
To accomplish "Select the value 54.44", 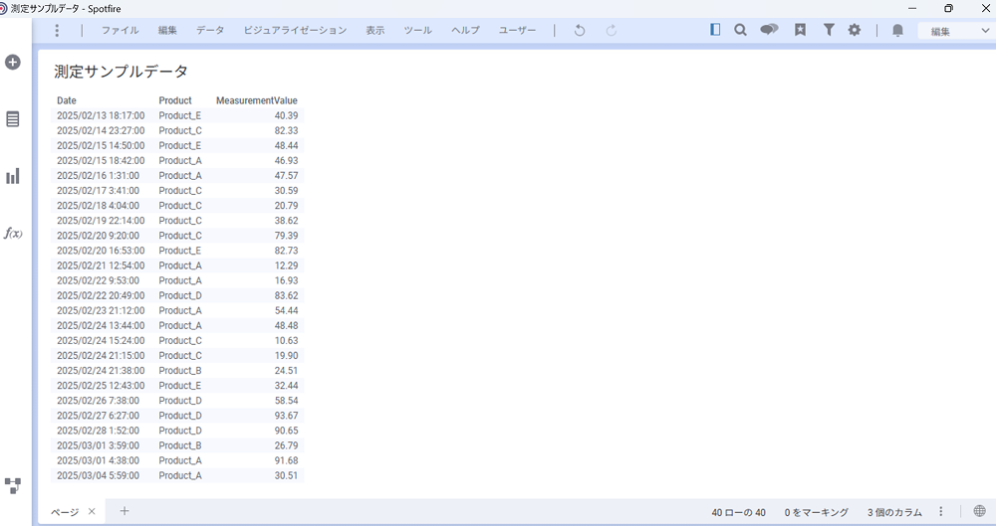I will [x=286, y=311].
